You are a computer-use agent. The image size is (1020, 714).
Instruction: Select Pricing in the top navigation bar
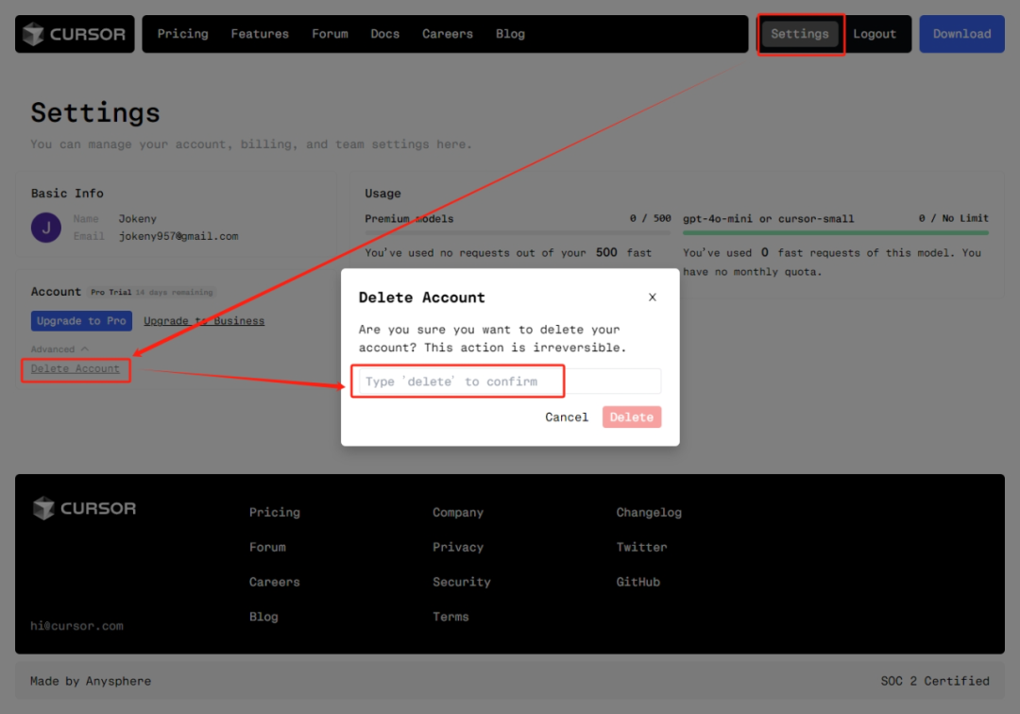pos(183,34)
